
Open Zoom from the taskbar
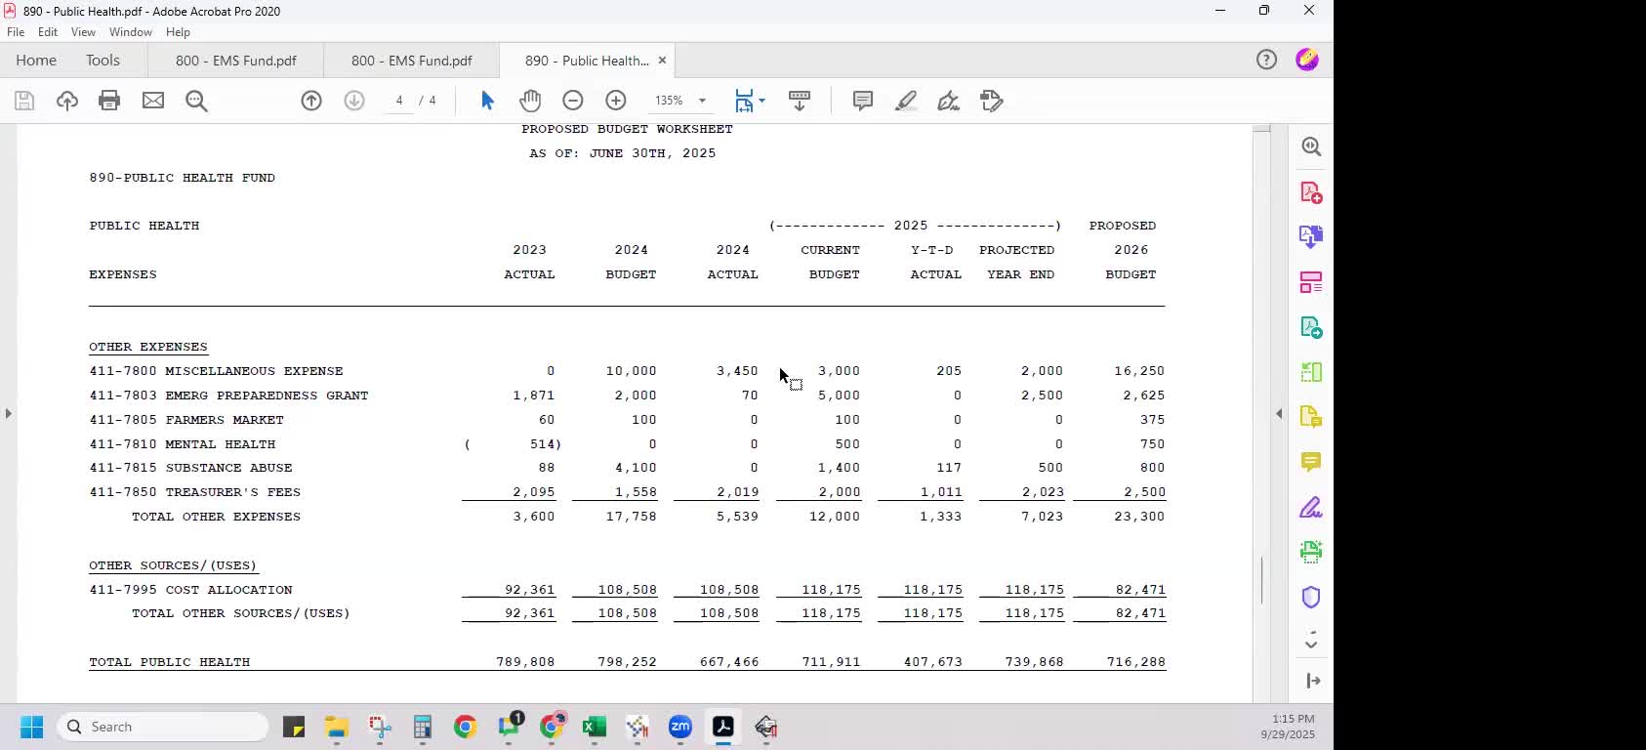(680, 728)
